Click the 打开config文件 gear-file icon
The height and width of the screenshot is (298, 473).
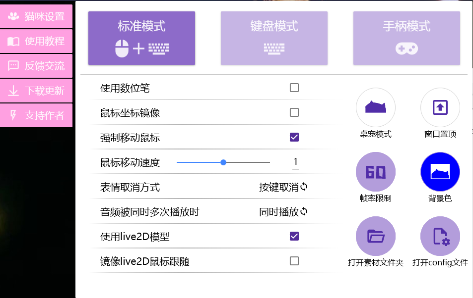click(x=440, y=236)
